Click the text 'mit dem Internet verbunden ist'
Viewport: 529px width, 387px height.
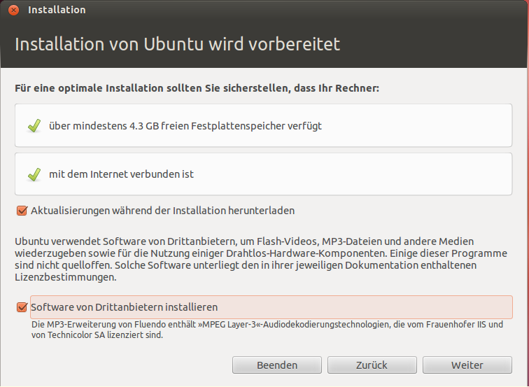pos(122,174)
